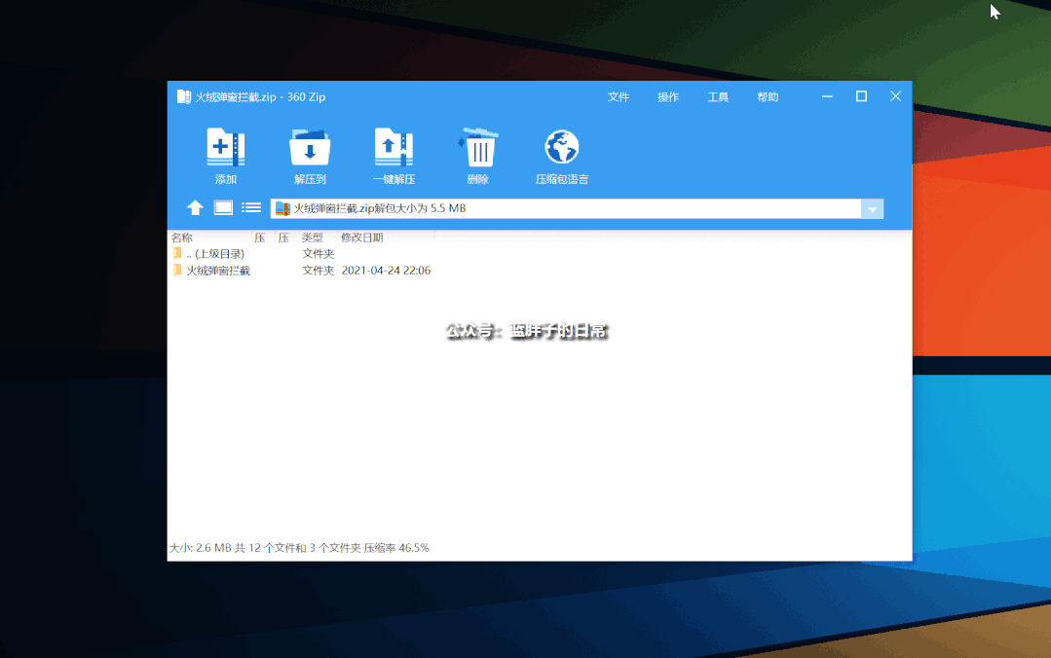The width and height of the screenshot is (1051, 658).
Task: Maximize the 360 Zip window
Action: (861, 96)
